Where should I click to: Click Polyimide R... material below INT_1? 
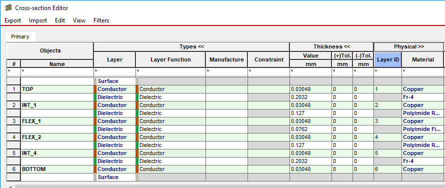pyautogui.click(x=422, y=113)
